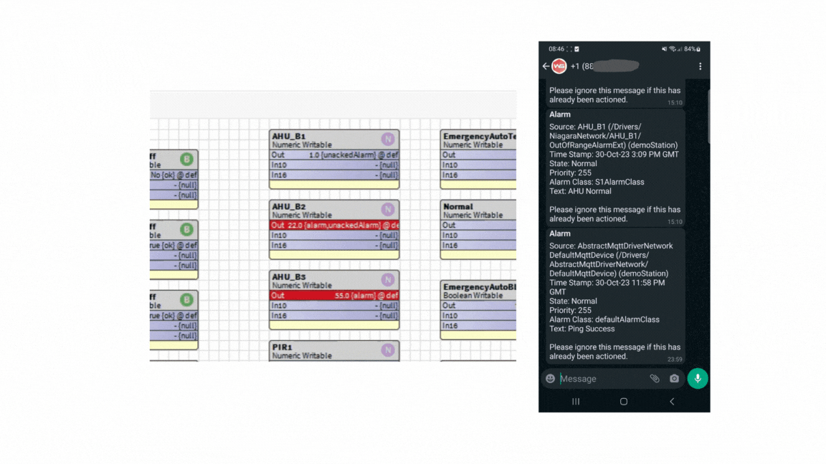Open camera from the message bar
826x464 pixels.
tap(674, 379)
